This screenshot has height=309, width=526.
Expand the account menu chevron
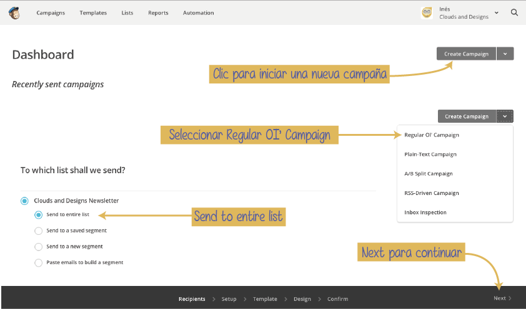click(x=497, y=12)
